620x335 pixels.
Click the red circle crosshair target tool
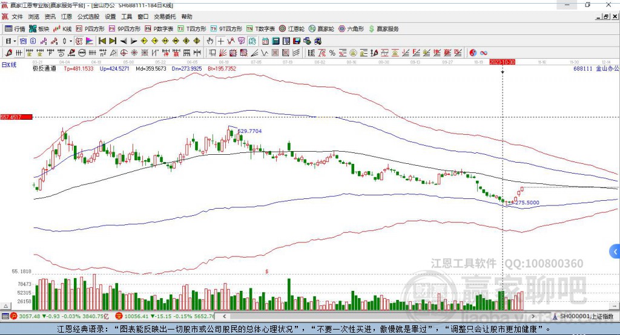(x=124, y=53)
